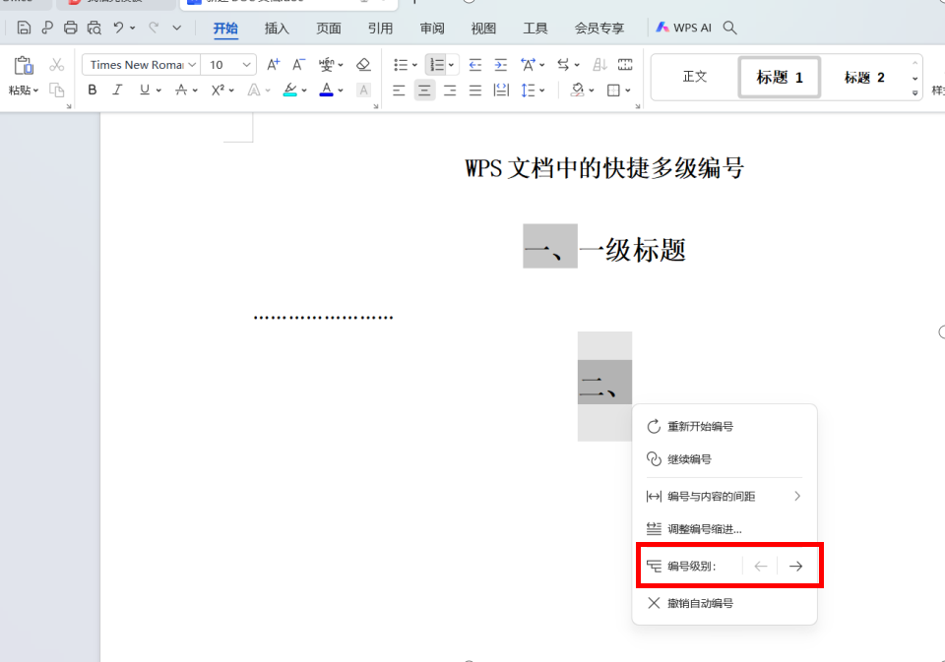Click the font color A swatch
The image size is (945, 662).
(326, 90)
